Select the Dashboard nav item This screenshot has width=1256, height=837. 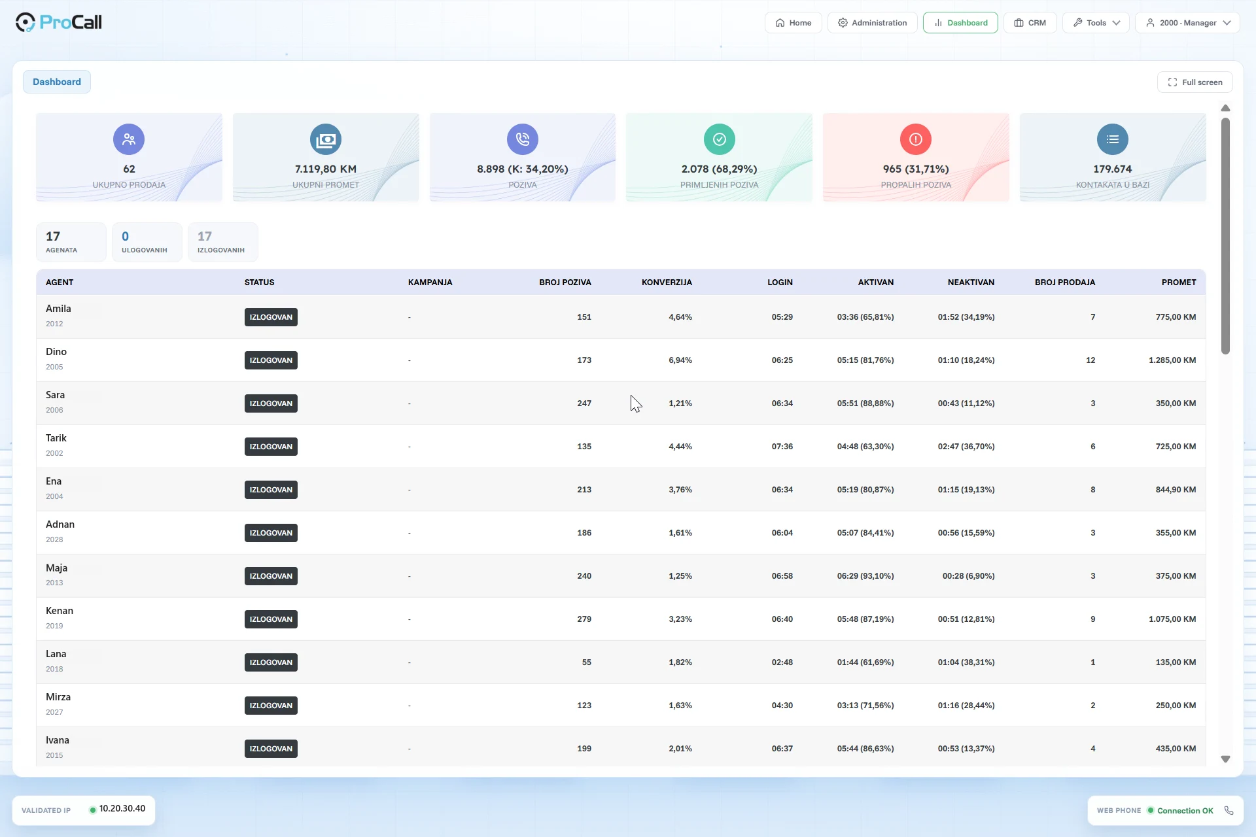coord(960,22)
